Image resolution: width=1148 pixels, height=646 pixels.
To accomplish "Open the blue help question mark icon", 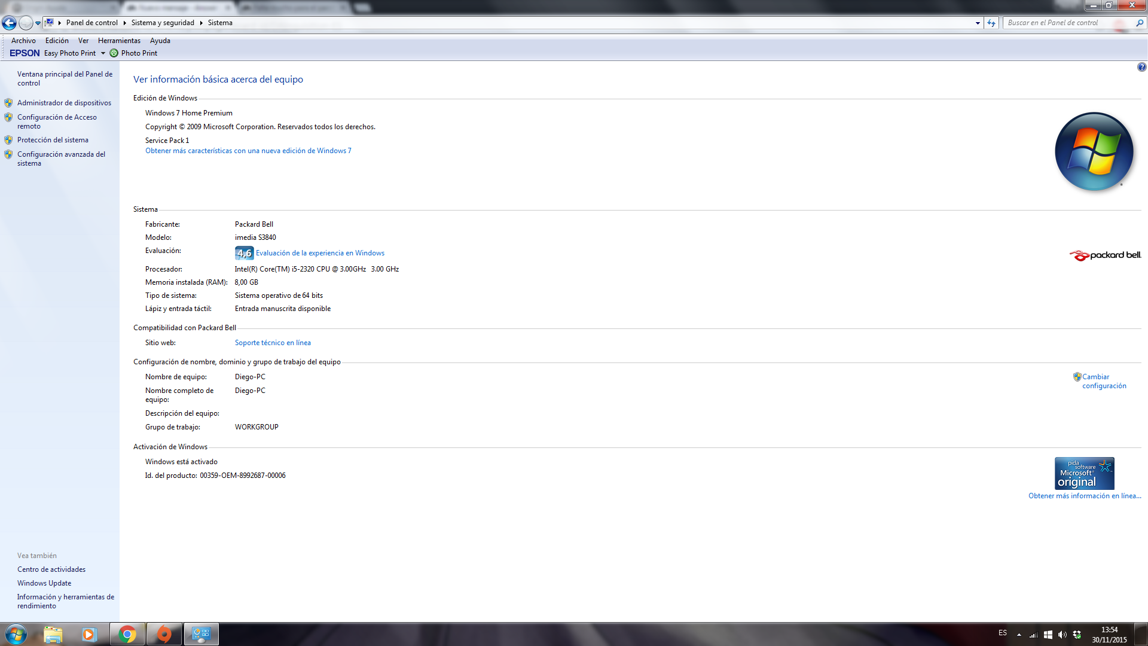I will point(1141,67).
